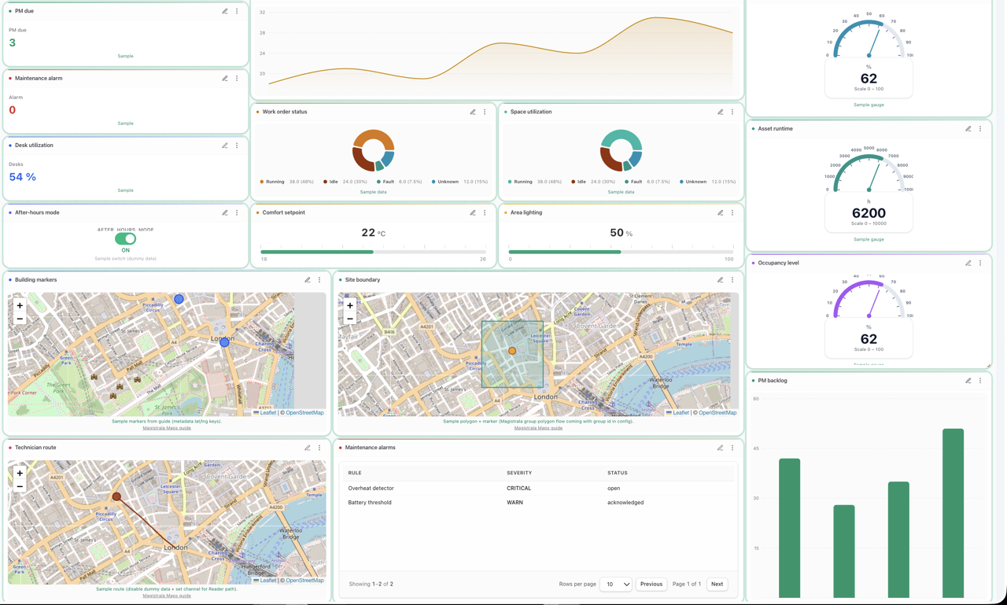This screenshot has height=605, width=1007.
Task: Edit the Area lighting widget
Action: tap(721, 212)
